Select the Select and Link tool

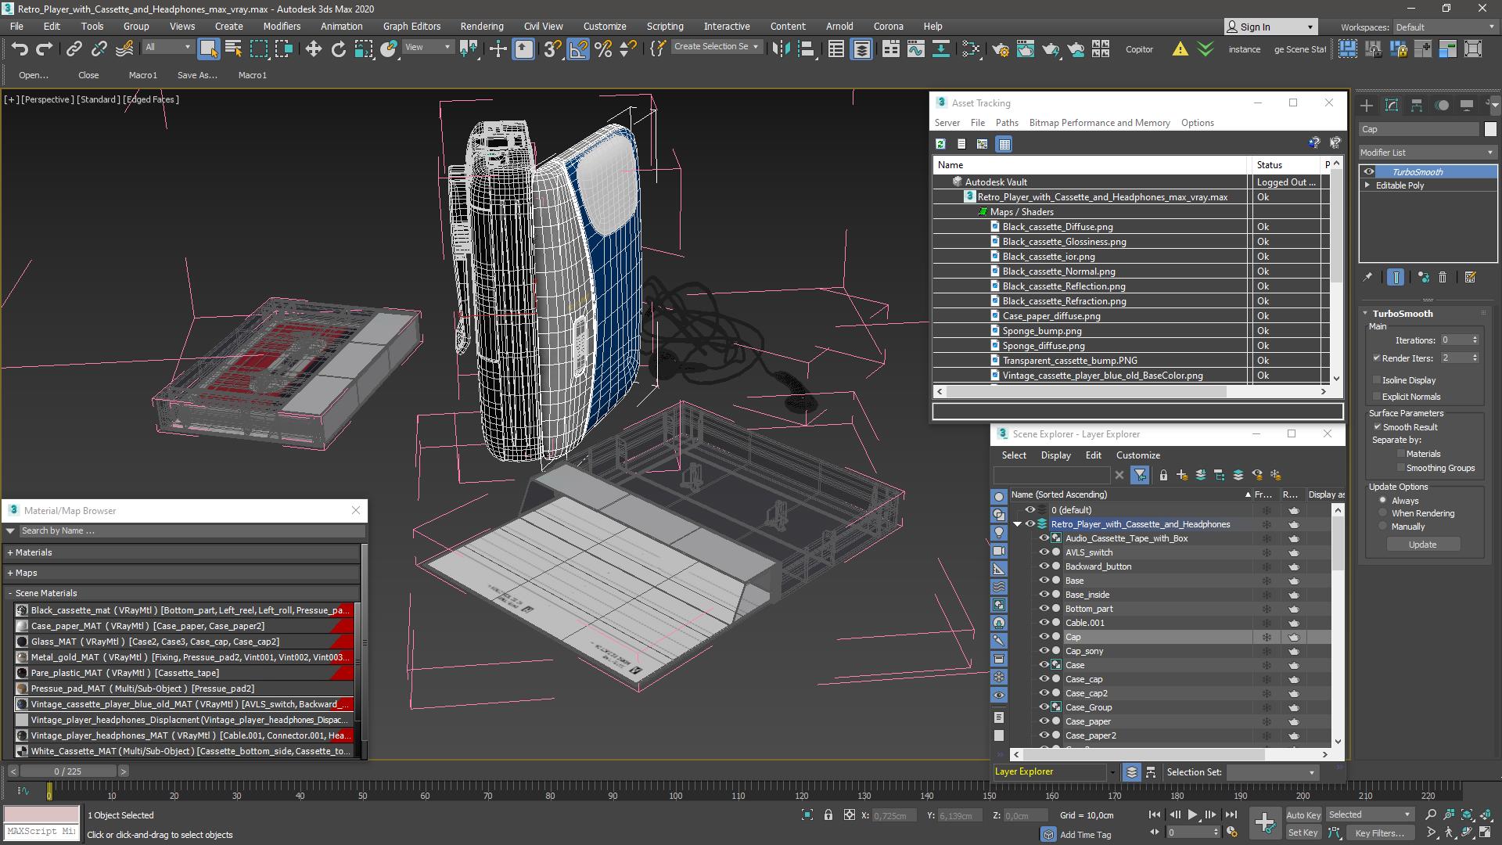click(x=74, y=49)
